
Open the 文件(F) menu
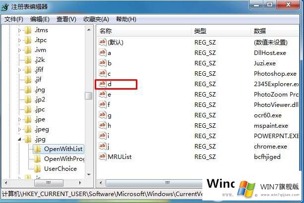click(x=14, y=19)
